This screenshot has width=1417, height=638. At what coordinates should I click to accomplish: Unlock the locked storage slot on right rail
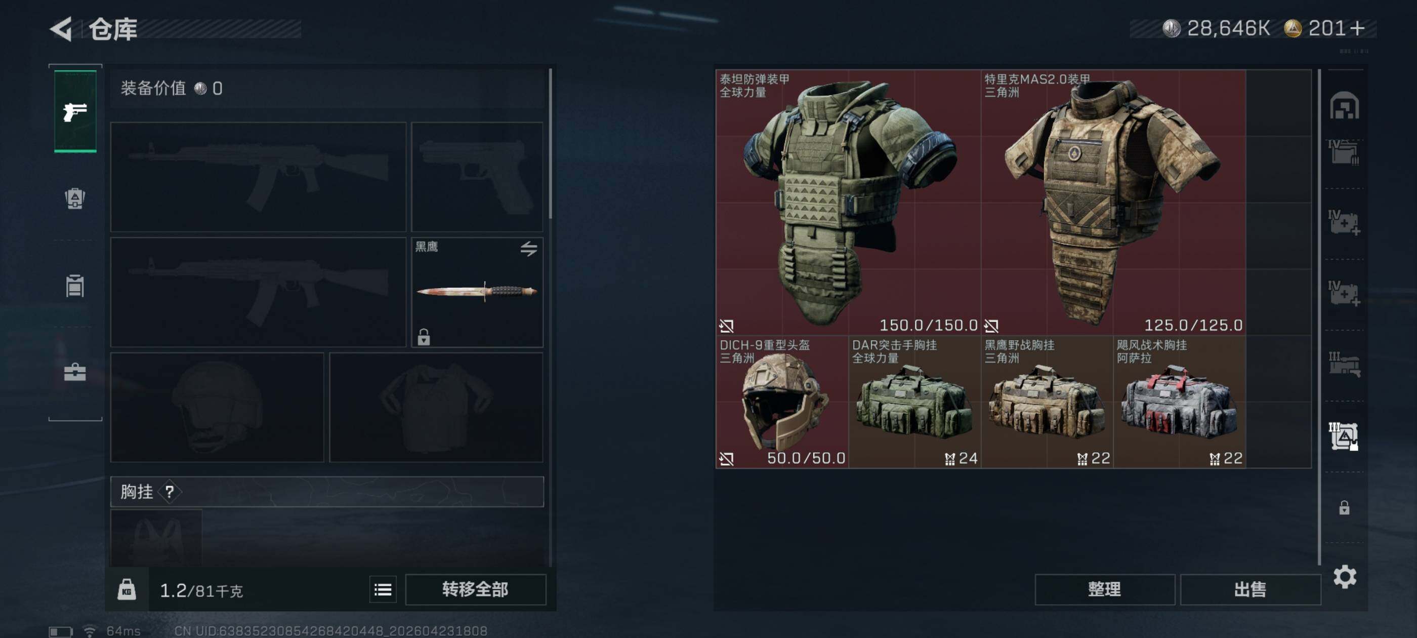(1345, 507)
